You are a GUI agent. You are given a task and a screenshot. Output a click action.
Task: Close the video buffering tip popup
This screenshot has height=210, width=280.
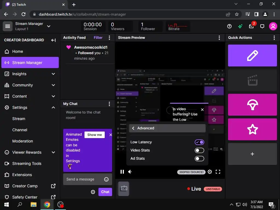click(202, 110)
